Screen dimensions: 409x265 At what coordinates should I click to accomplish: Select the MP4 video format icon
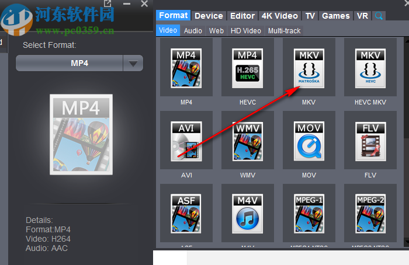(x=186, y=68)
